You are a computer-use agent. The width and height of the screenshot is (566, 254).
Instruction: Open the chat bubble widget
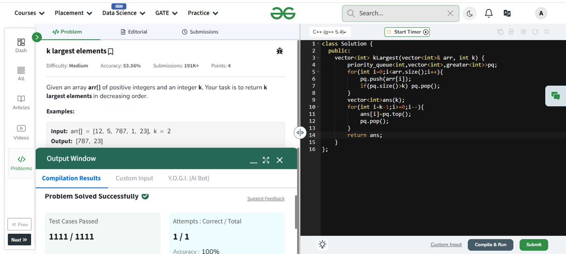point(556,96)
